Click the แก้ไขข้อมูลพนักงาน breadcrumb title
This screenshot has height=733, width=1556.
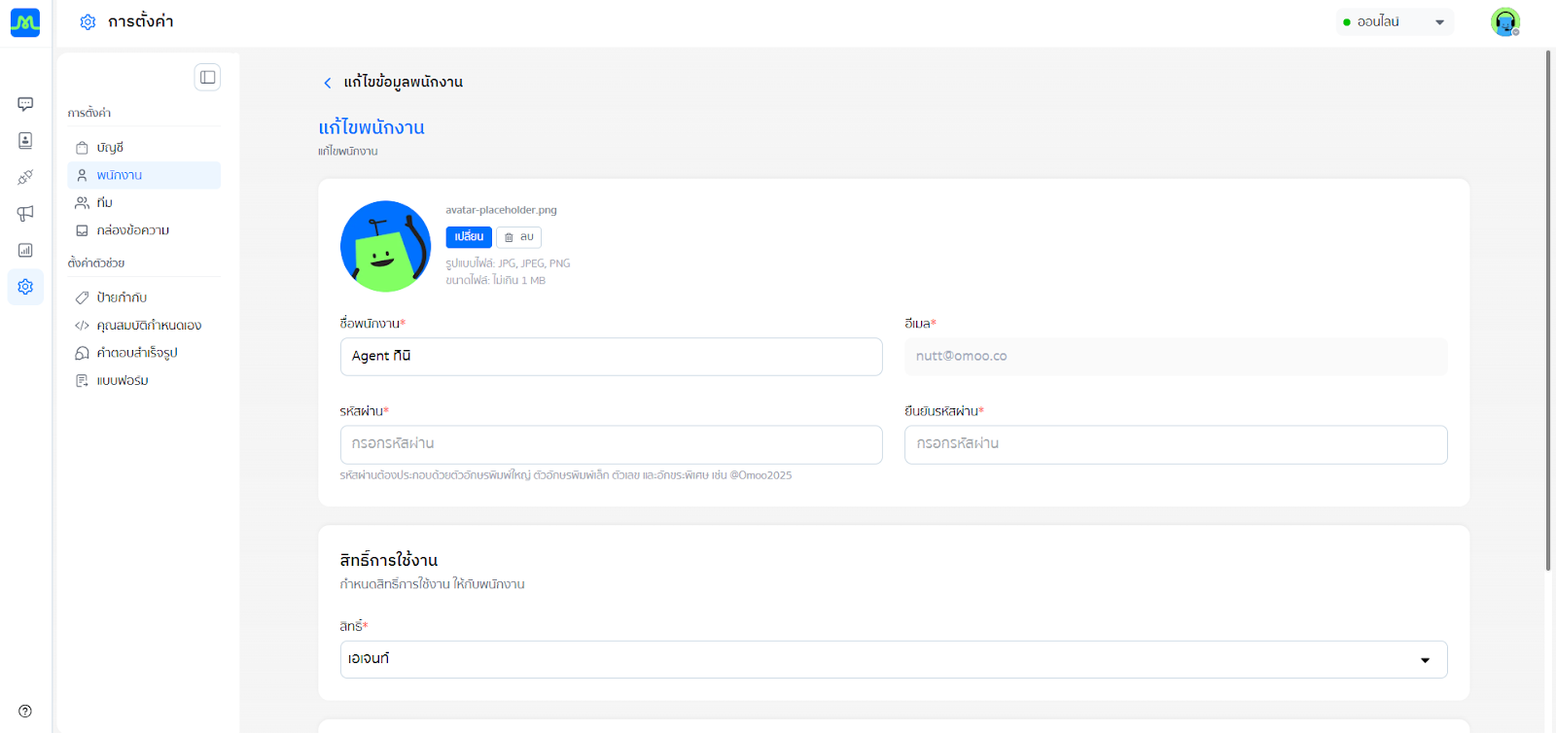pos(404,82)
